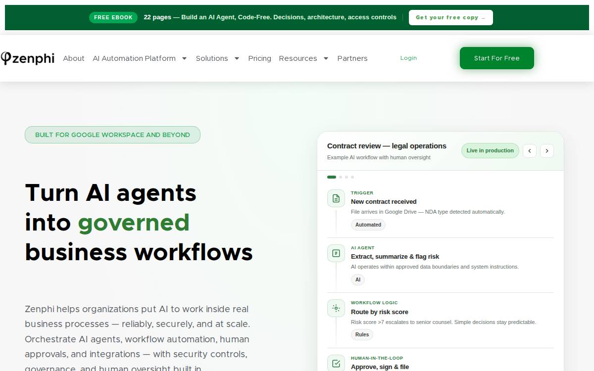Click the AI Agent step icon
594x371 pixels.
(x=336, y=253)
